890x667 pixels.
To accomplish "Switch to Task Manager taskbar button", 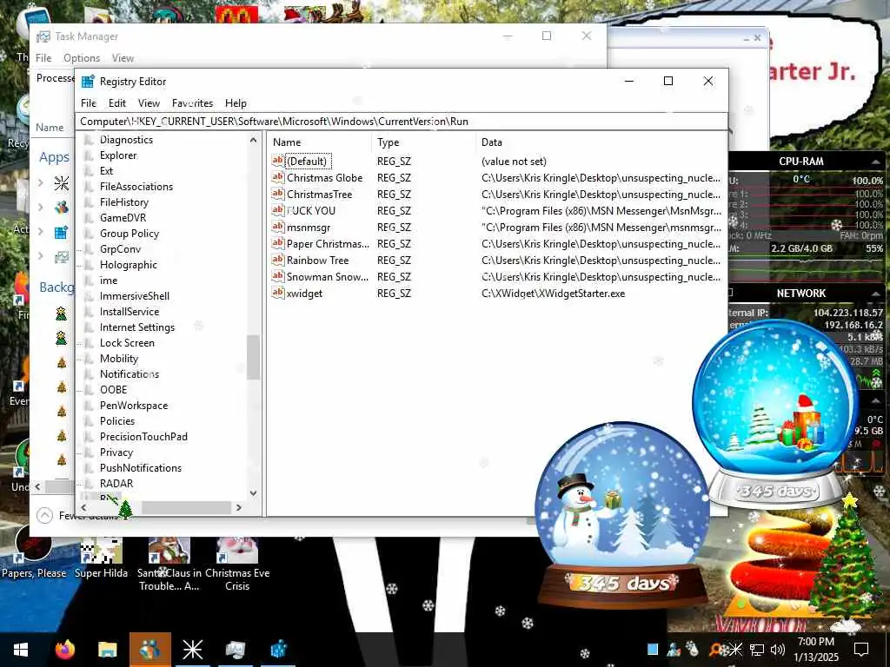I will (x=235, y=650).
